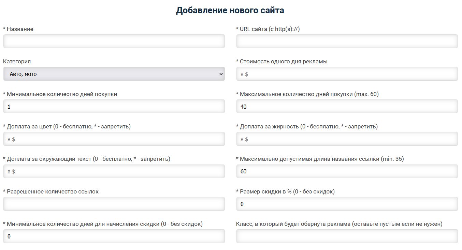The image size is (462, 250).
Task: Click the maximum purchase days field containing 40
Action: pos(347,107)
